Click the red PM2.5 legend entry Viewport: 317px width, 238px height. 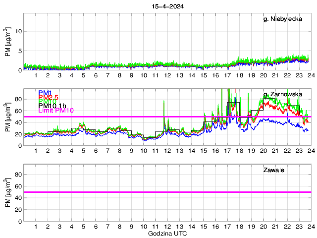[x=49, y=99]
